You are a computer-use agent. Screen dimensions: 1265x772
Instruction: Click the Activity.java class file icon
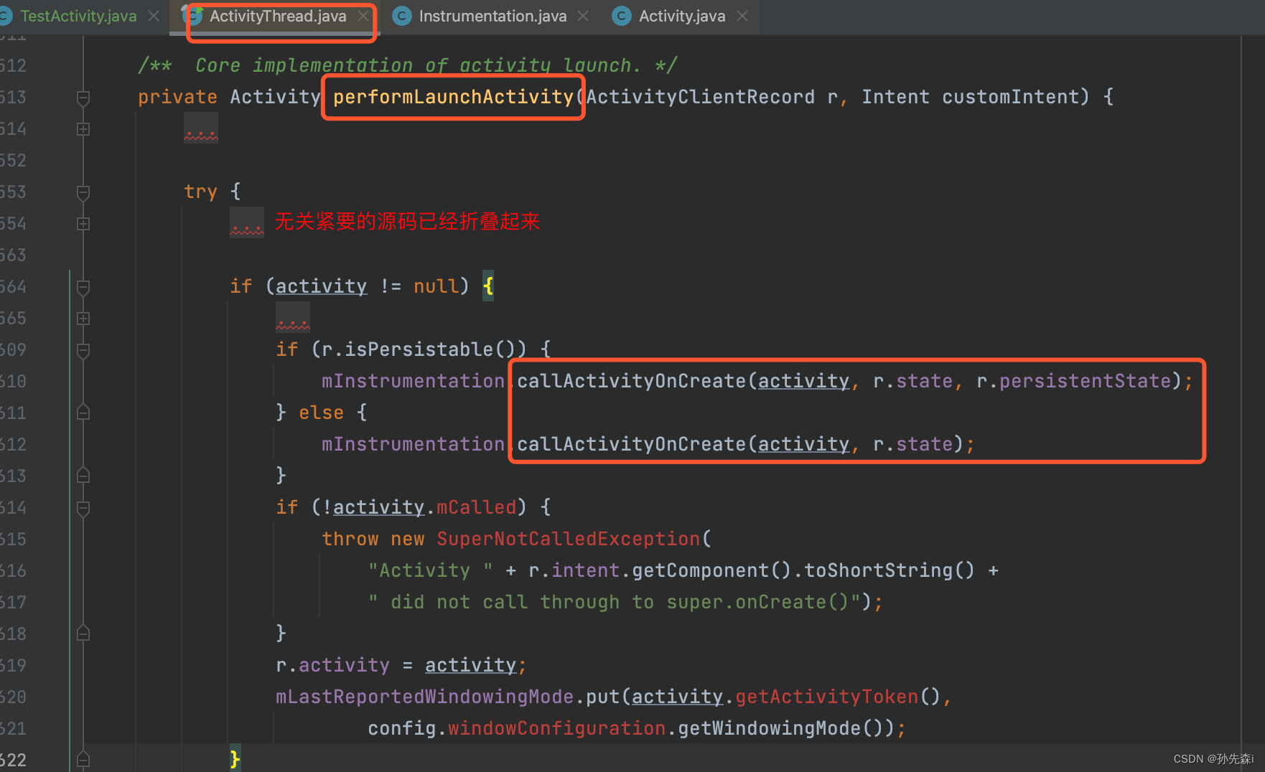621,16
